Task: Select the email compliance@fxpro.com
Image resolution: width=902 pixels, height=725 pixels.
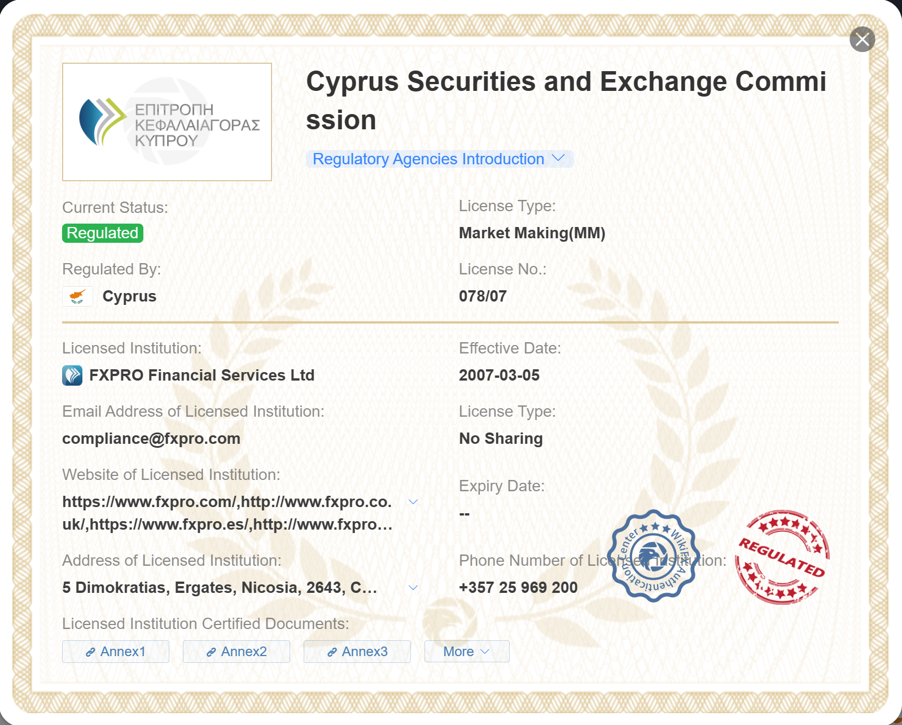Action: [151, 439]
